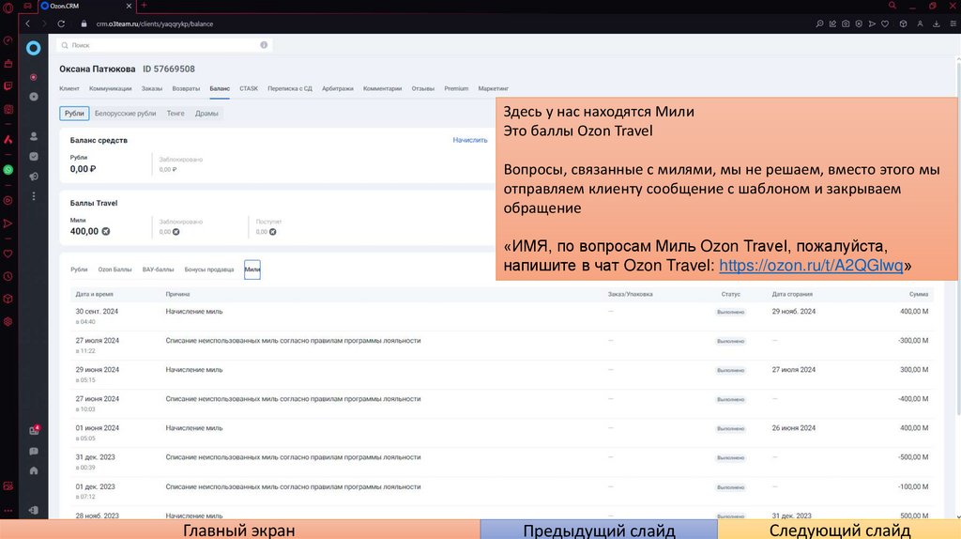The height and width of the screenshot is (539, 961).
Task: Open the cube extensions icon in browser sidebar
Action: (8, 299)
